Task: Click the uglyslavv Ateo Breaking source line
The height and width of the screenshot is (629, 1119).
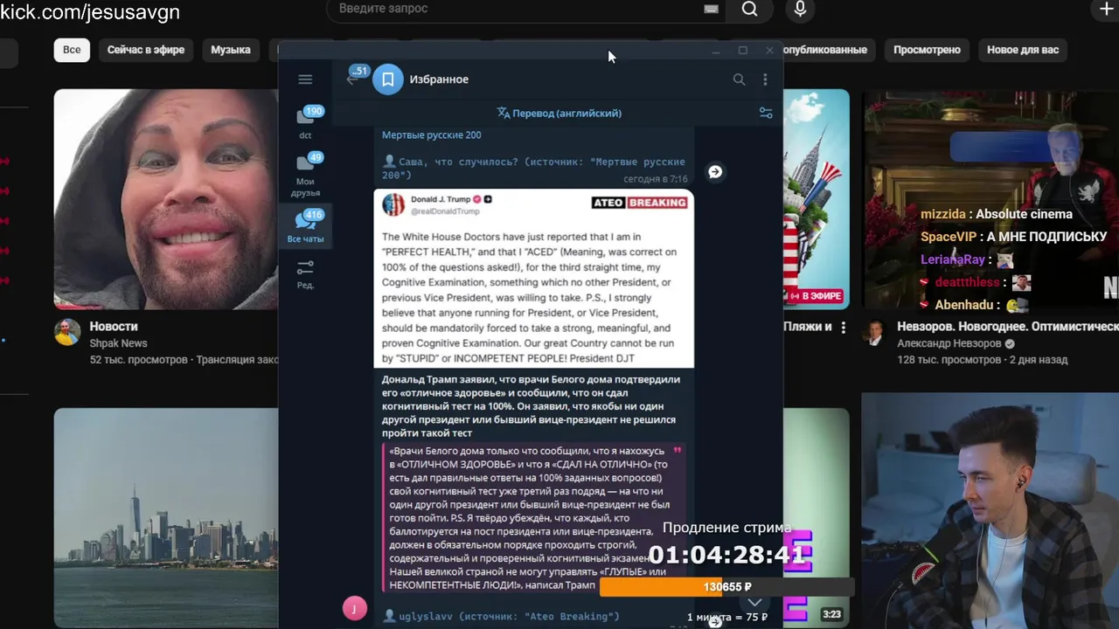Action: [501, 616]
